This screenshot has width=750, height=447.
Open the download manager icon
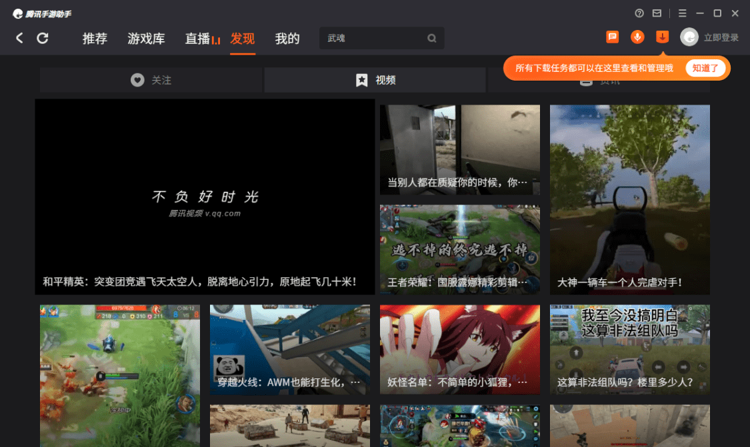click(662, 37)
